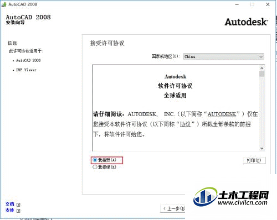The width and height of the screenshot is (277, 220).
Task: Click the AutoCAD 2008 item in the info list
Action: click(28, 60)
